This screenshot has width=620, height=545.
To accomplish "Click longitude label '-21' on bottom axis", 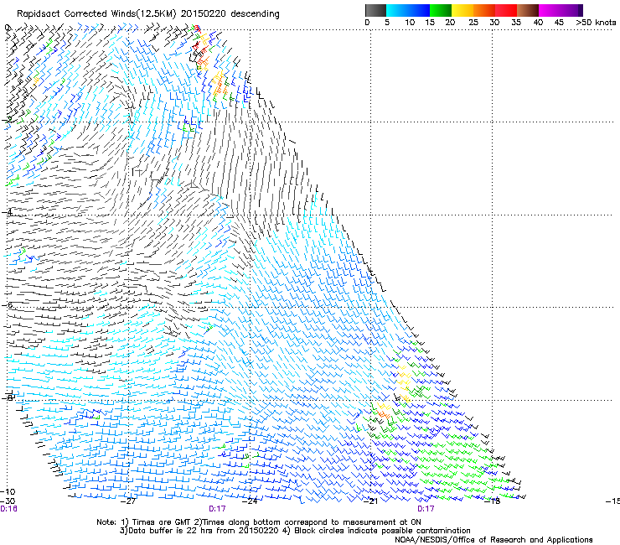I will (x=371, y=501).
